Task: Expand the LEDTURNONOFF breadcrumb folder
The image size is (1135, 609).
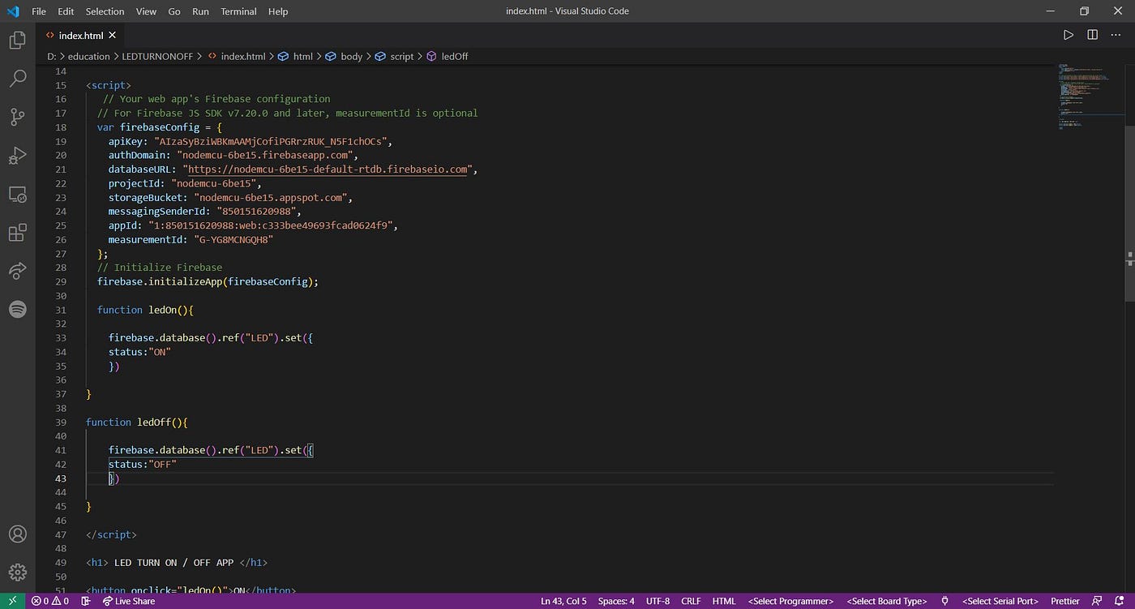Action: click(x=156, y=56)
